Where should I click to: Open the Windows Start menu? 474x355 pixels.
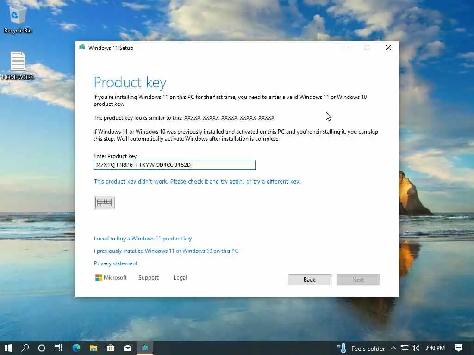pos(8,348)
